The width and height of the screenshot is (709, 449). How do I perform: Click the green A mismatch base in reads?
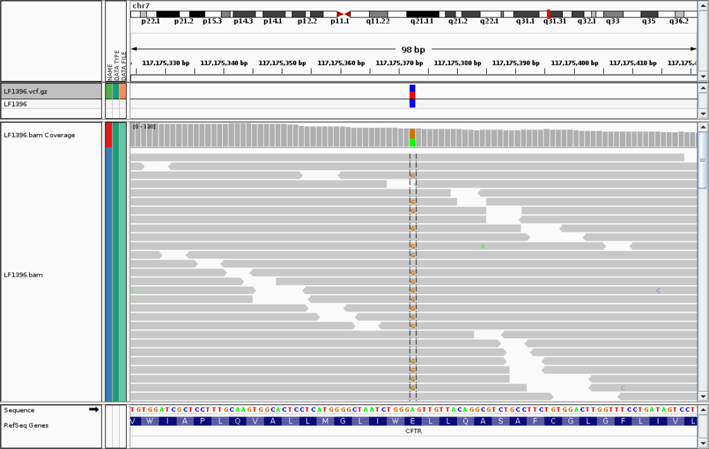[x=483, y=246]
